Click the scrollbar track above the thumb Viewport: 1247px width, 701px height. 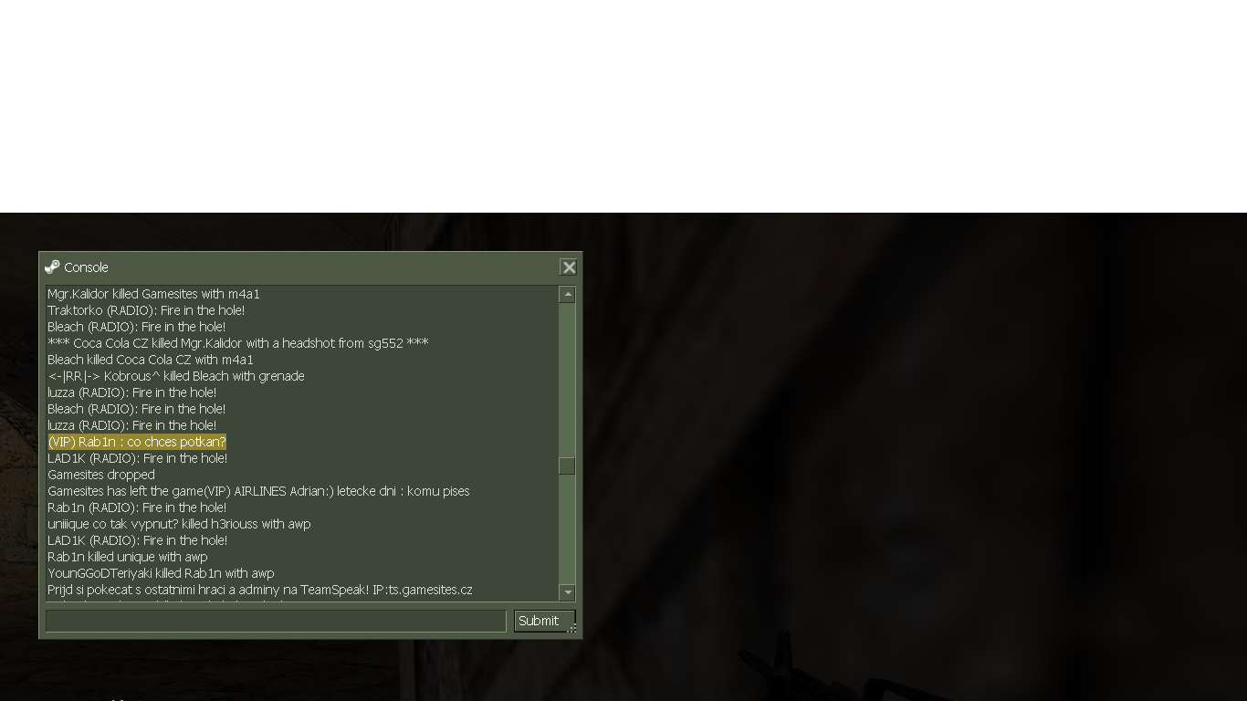tap(567, 380)
